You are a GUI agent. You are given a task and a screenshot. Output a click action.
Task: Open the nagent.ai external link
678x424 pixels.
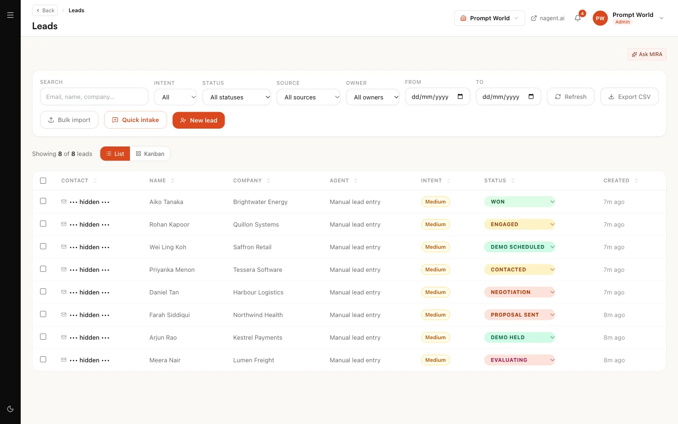click(548, 18)
